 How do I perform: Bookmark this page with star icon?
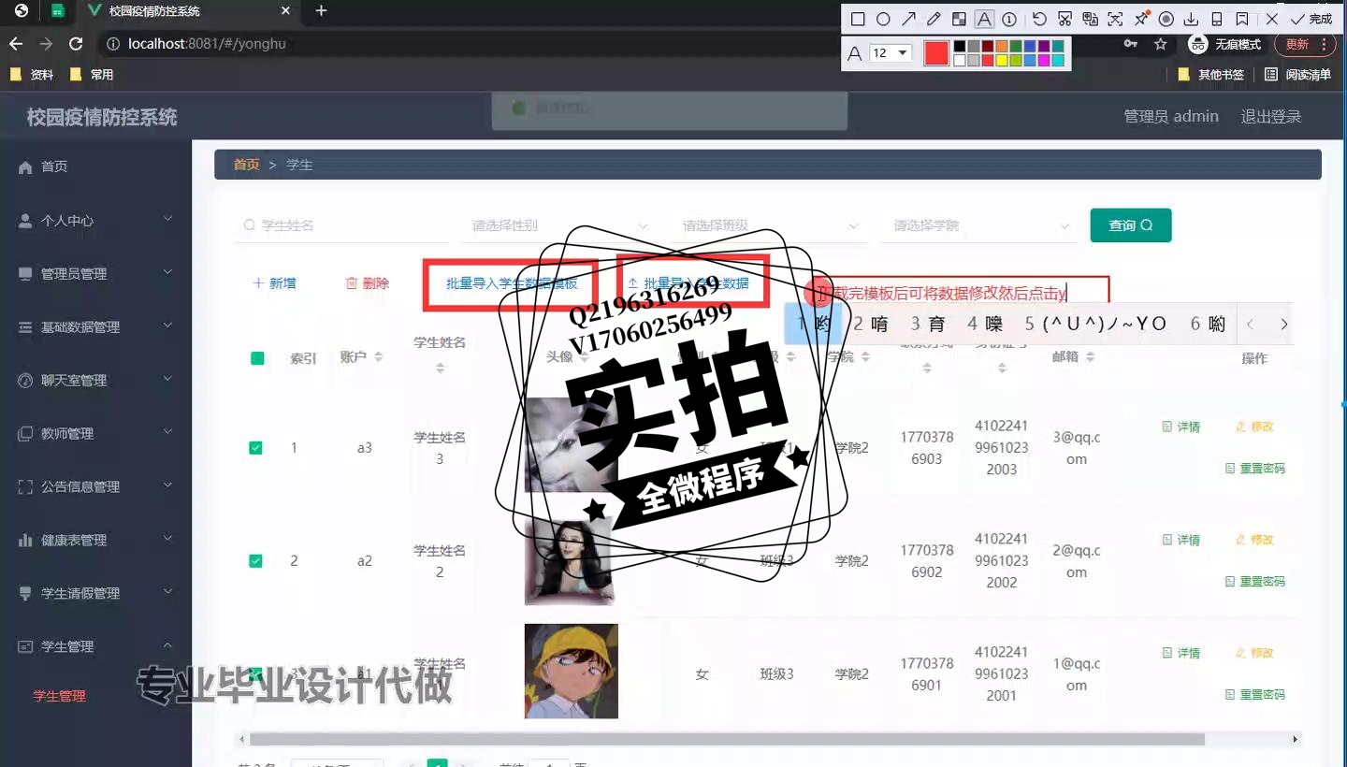[x=1161, y=44]
